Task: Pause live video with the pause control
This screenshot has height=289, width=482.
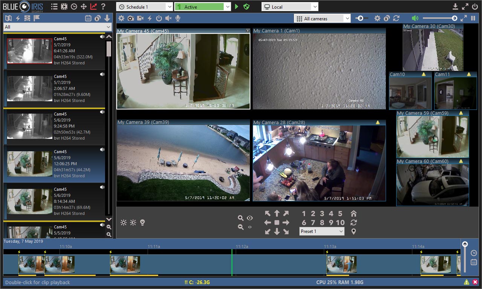Action: pyautogui.click(x=473, y=18)
